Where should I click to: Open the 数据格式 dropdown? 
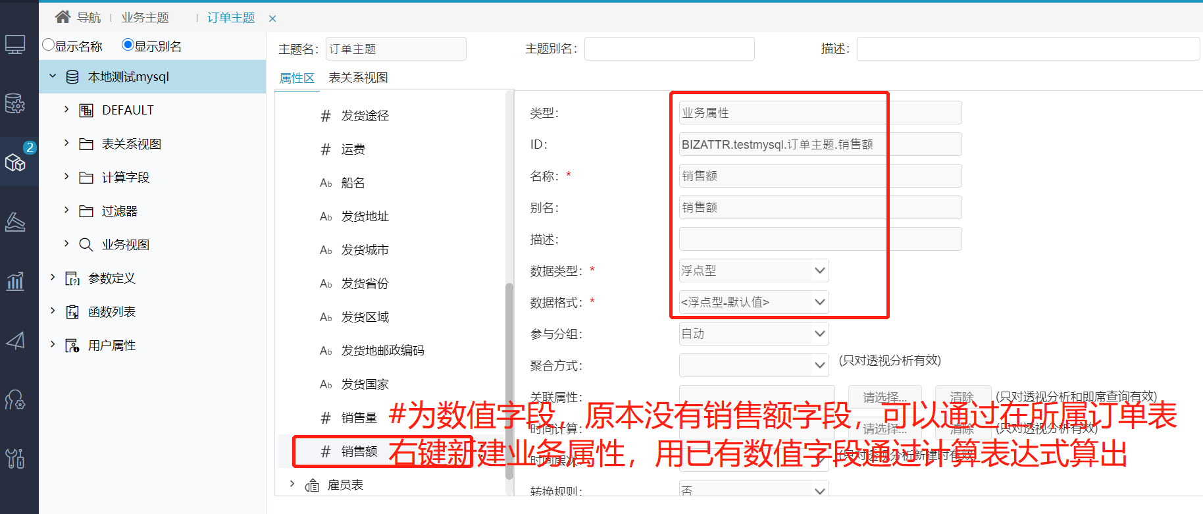click(754, 302)
